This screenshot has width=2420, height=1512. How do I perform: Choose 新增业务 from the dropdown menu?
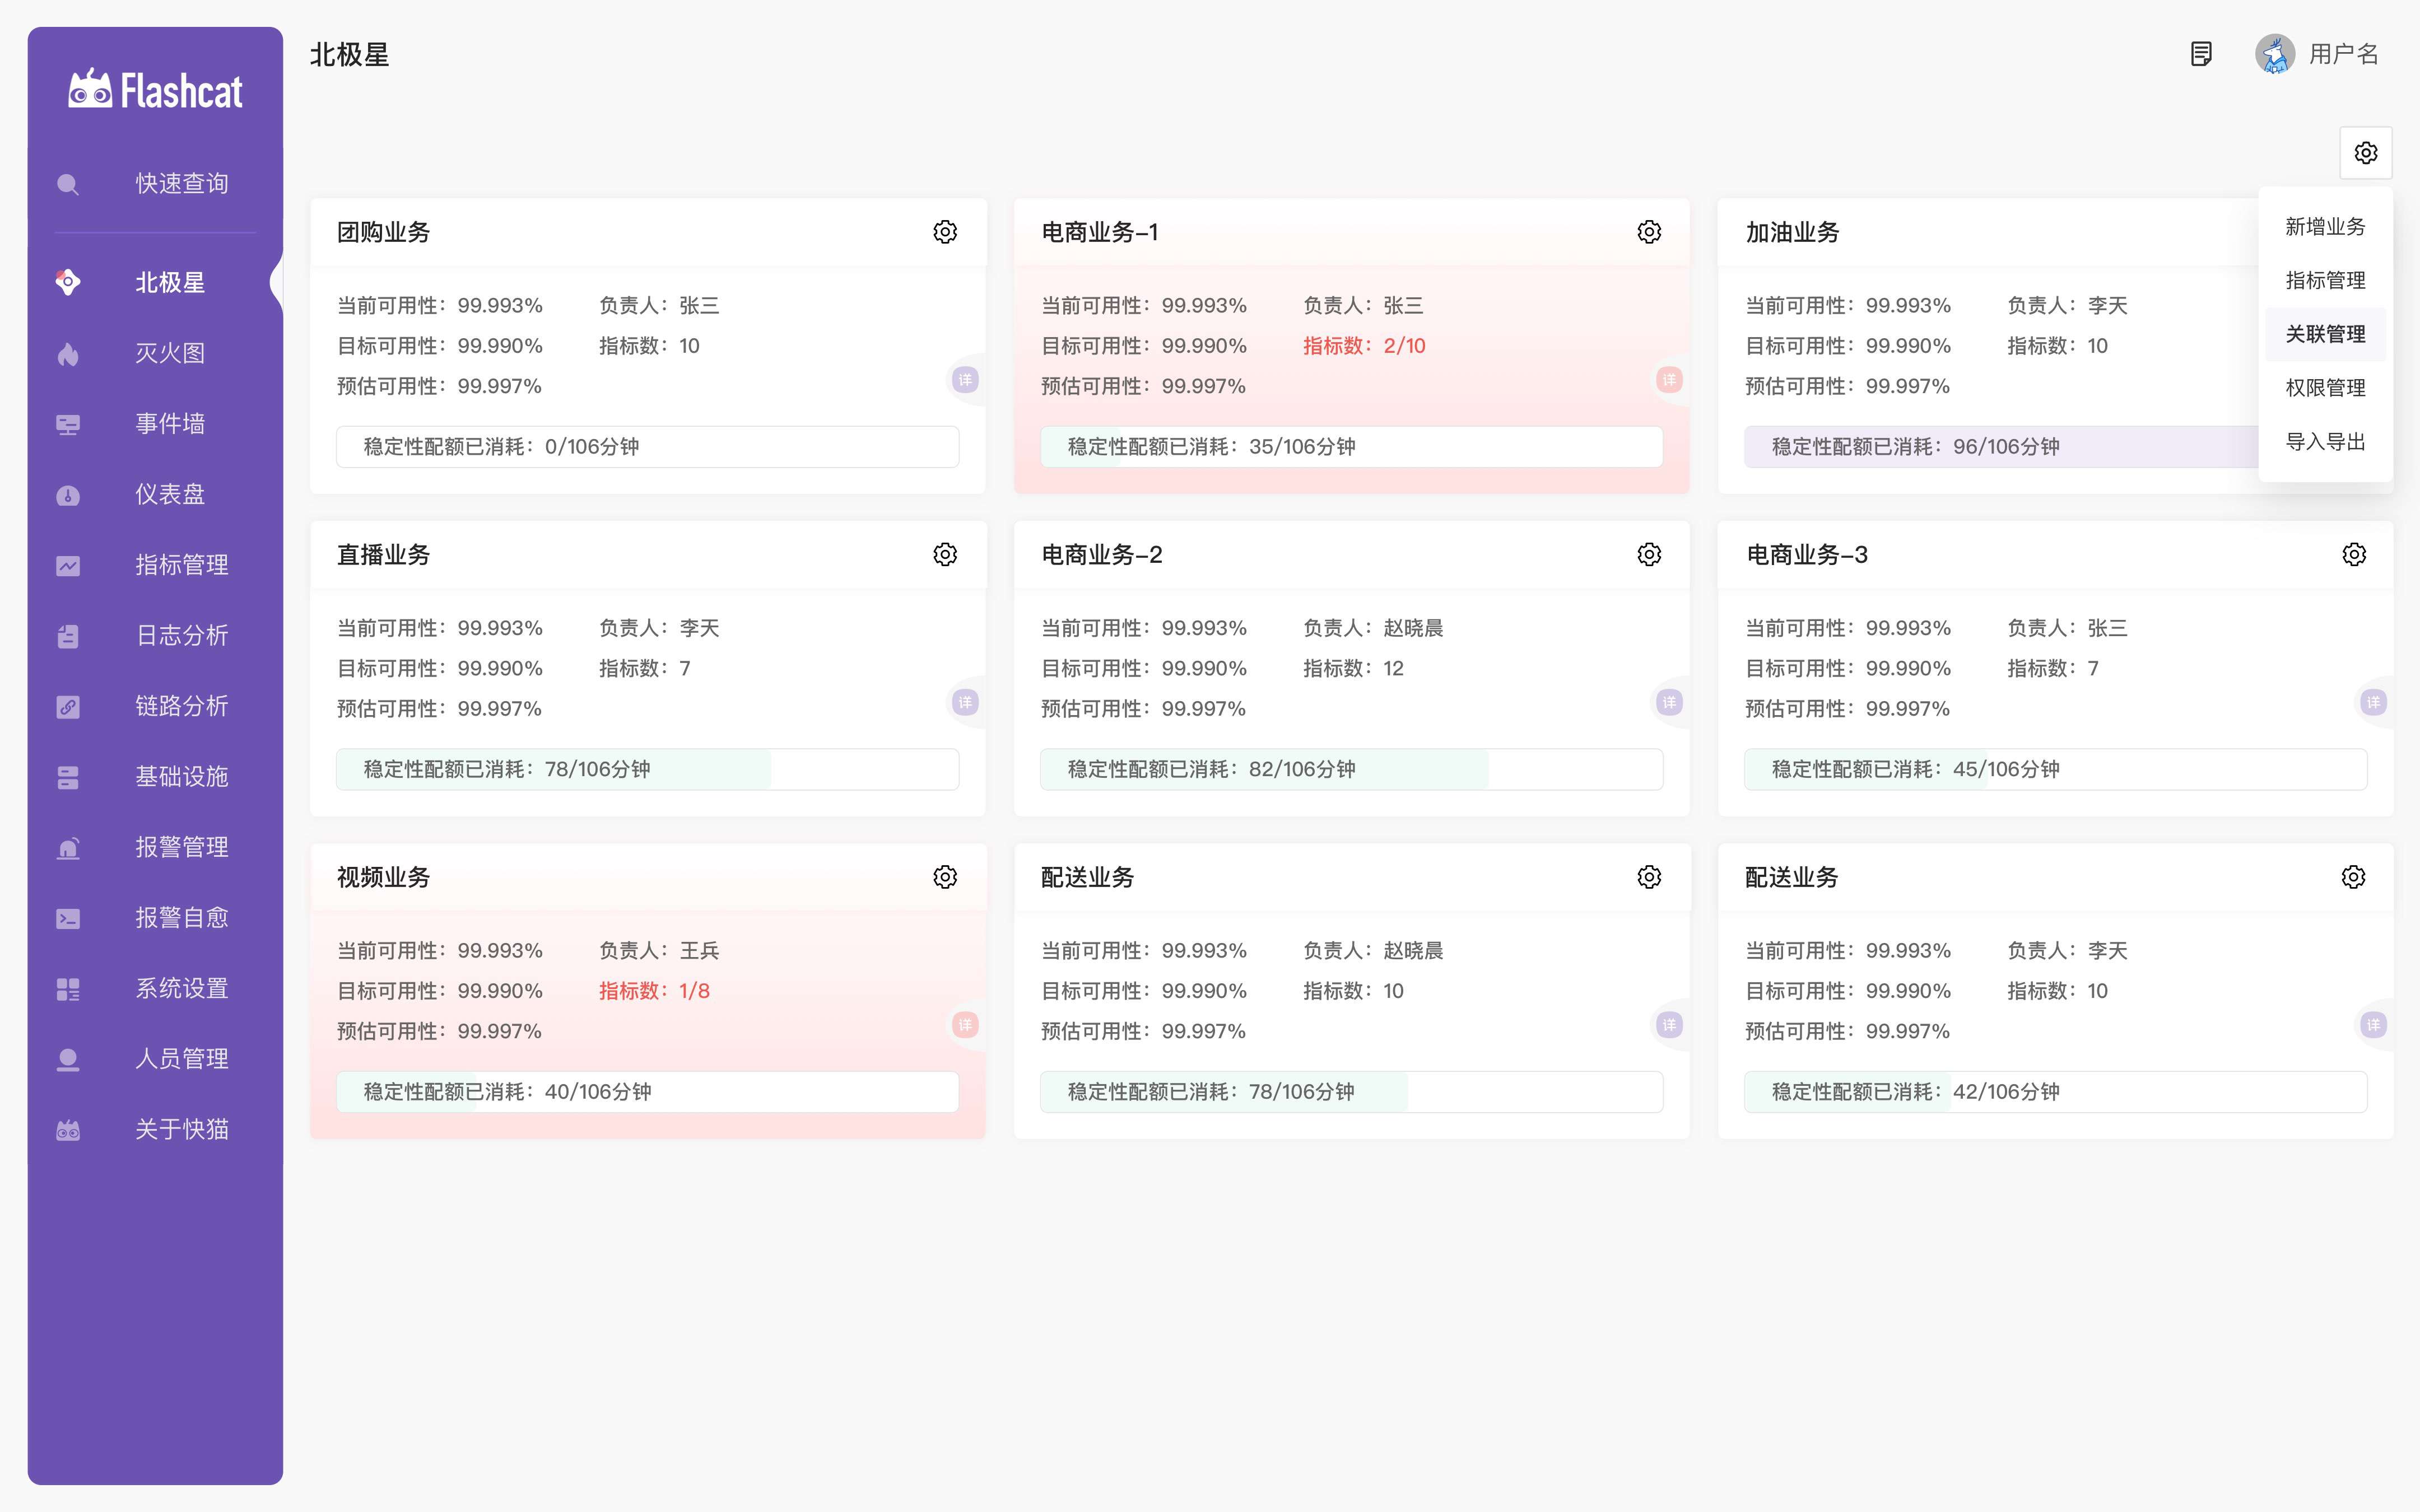2325,227
